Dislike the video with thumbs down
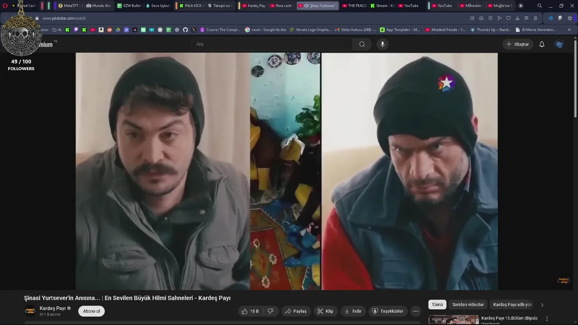 pyautogui.click(x=270, y=311)
